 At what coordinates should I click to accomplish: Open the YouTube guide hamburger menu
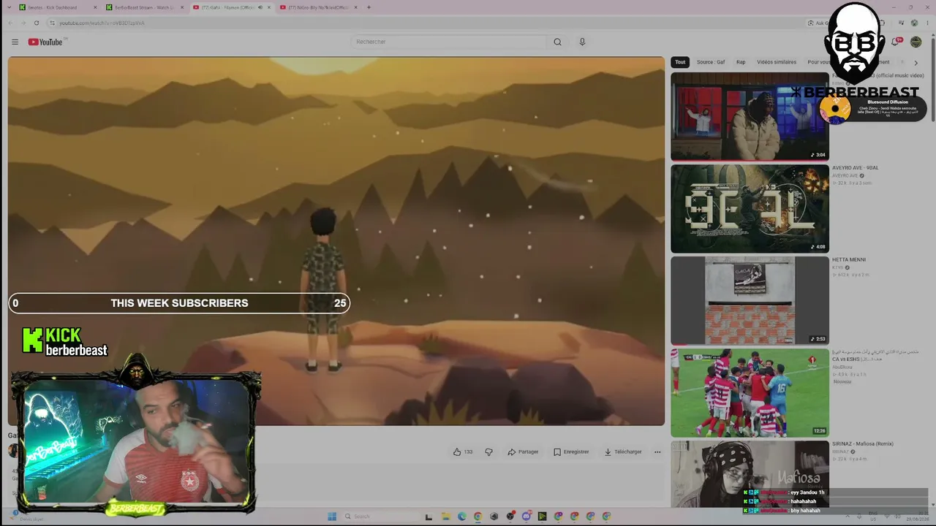15,42
